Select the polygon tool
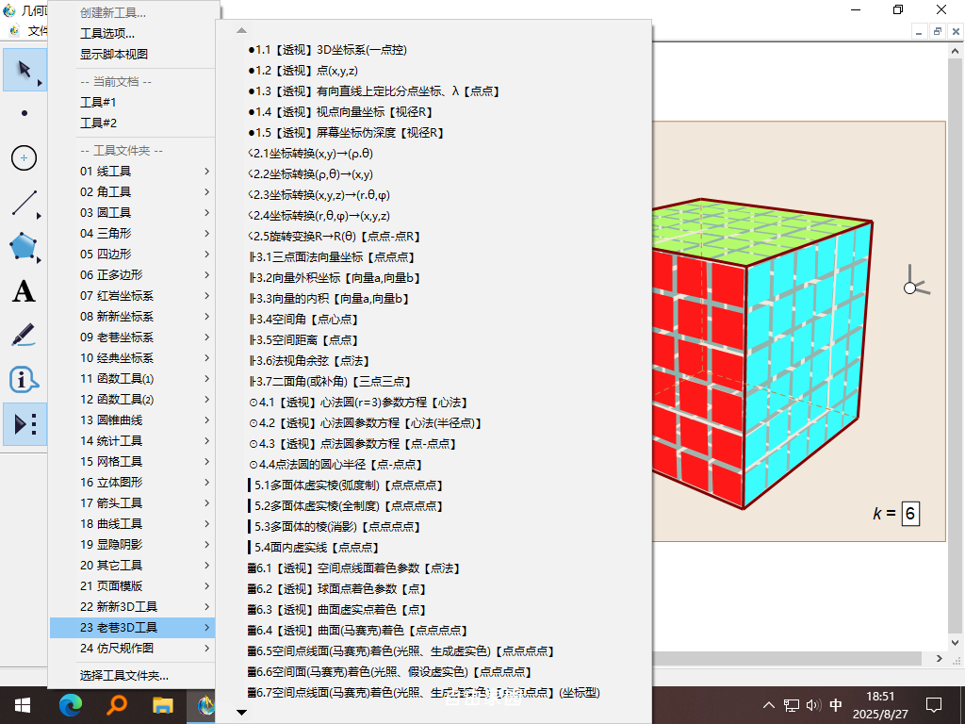The height and width of the screenshot is (724, 965). 23,247
